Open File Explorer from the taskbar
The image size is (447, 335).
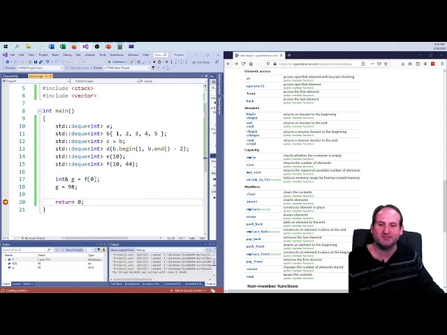click(x=28, y=47)
